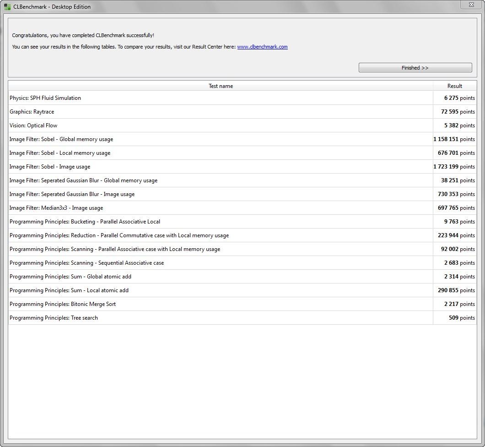Select Scanning - Sequential Associative case row
485x447 pixels.
coord(86,263)
